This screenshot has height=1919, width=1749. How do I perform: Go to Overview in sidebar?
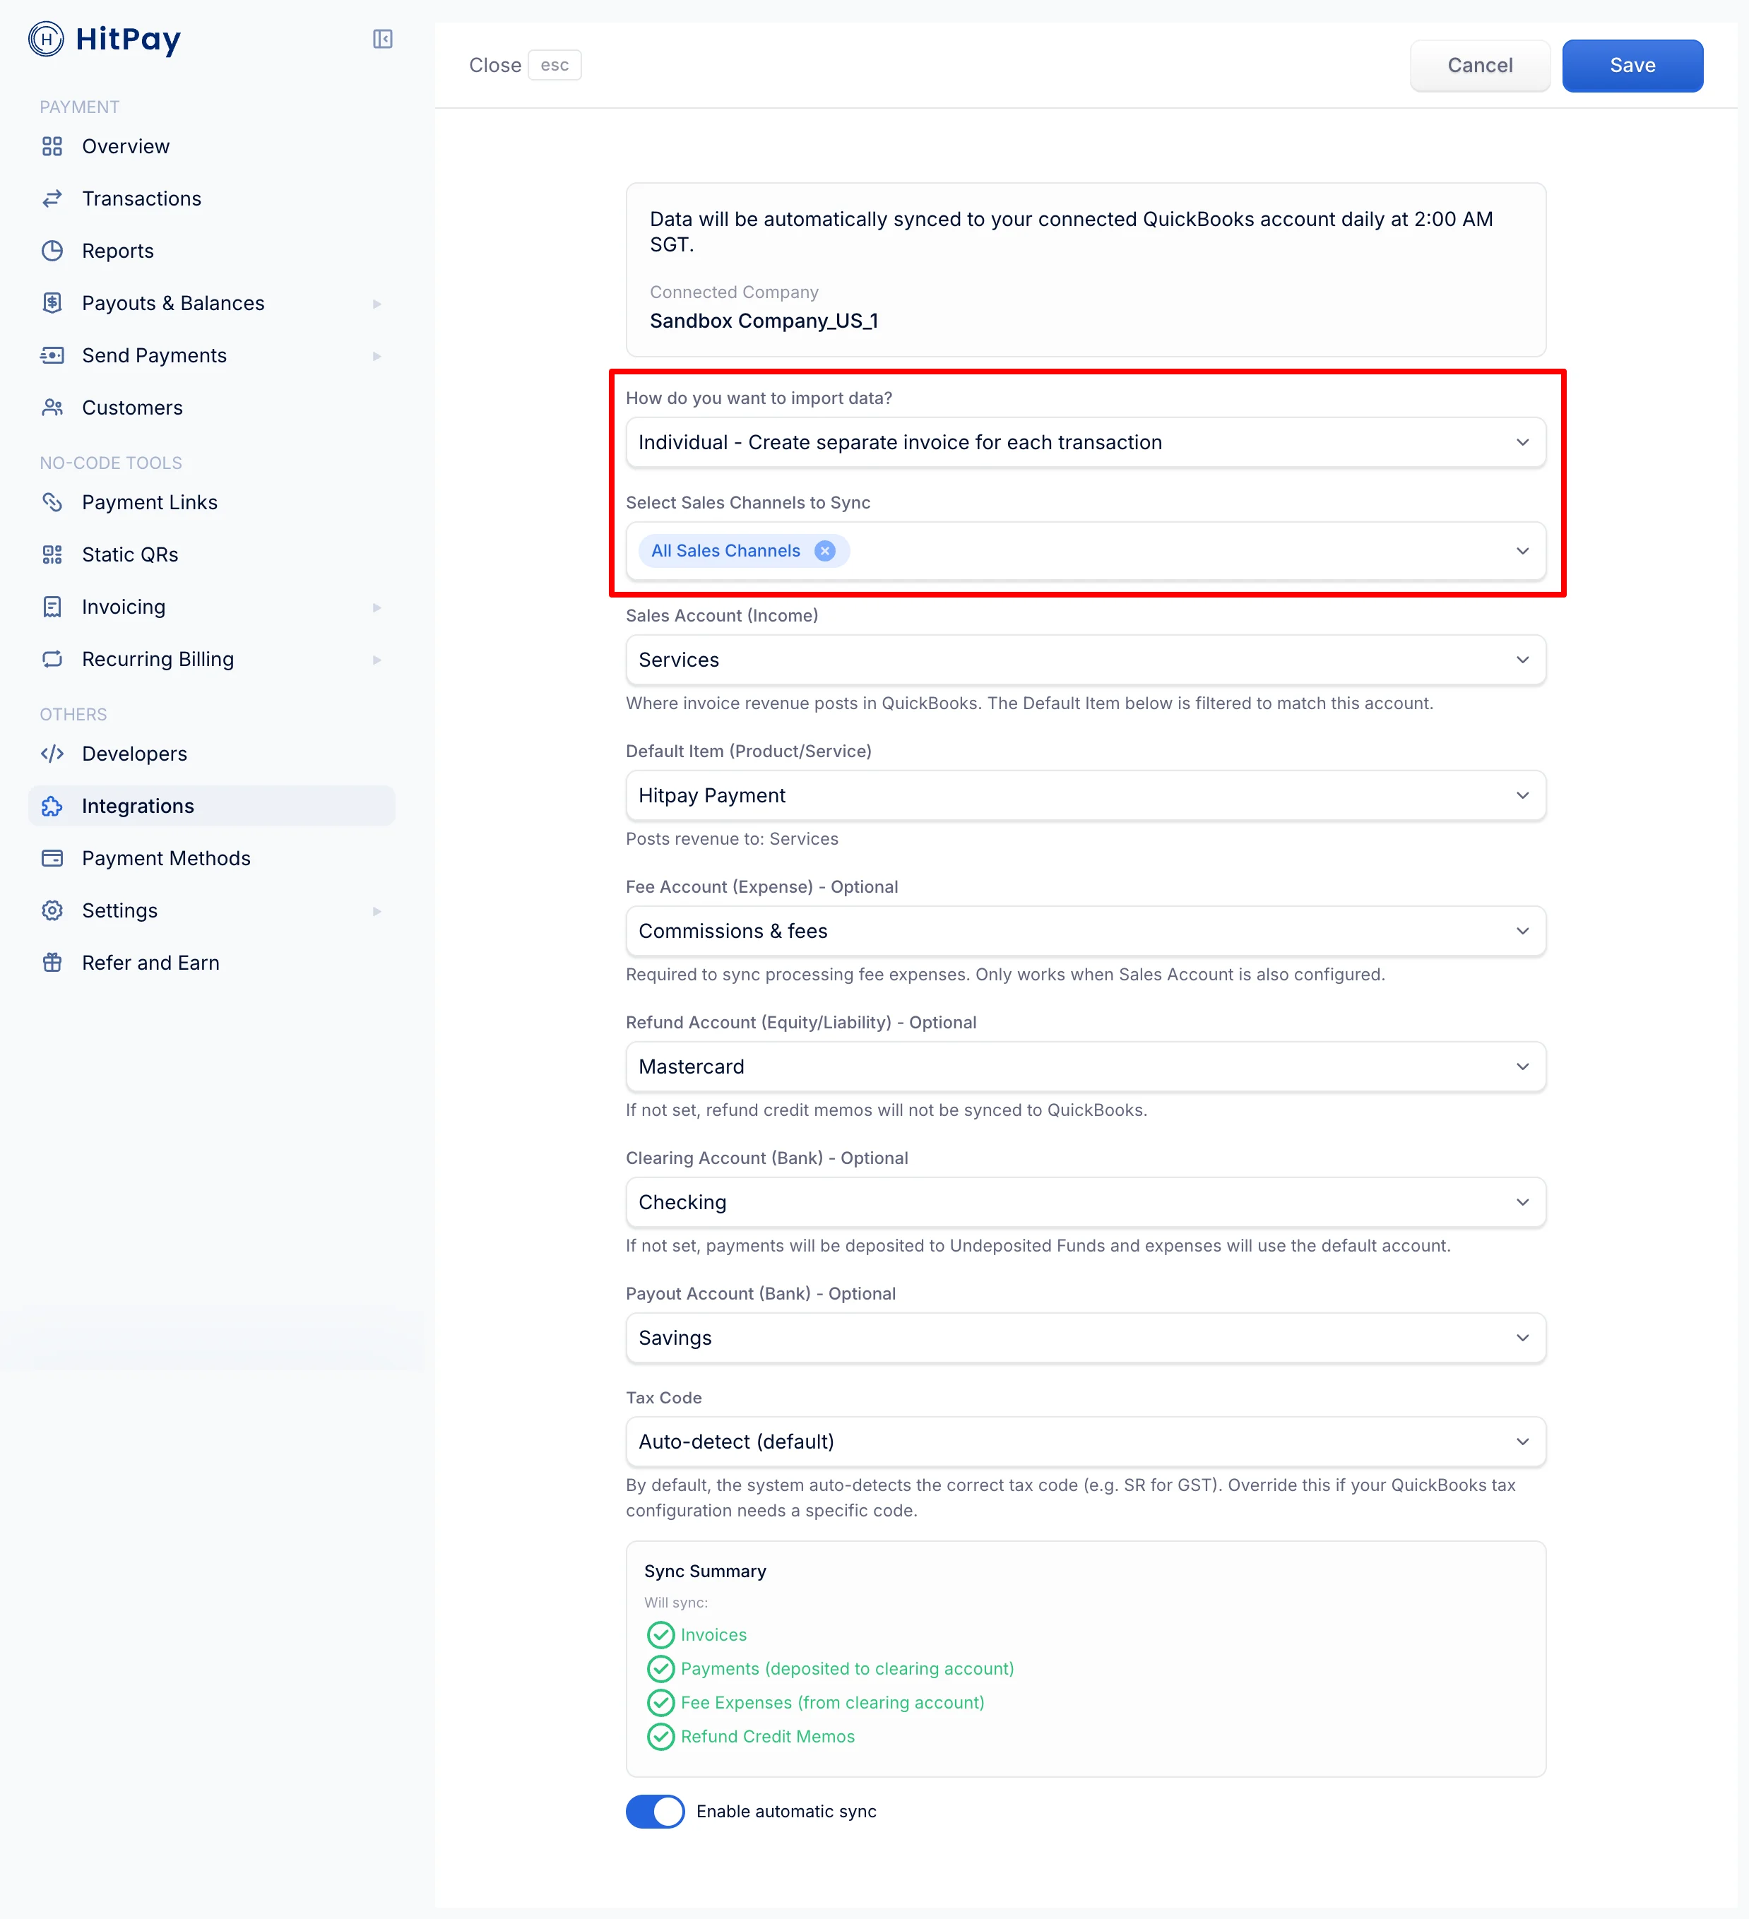tap(211, 147)
